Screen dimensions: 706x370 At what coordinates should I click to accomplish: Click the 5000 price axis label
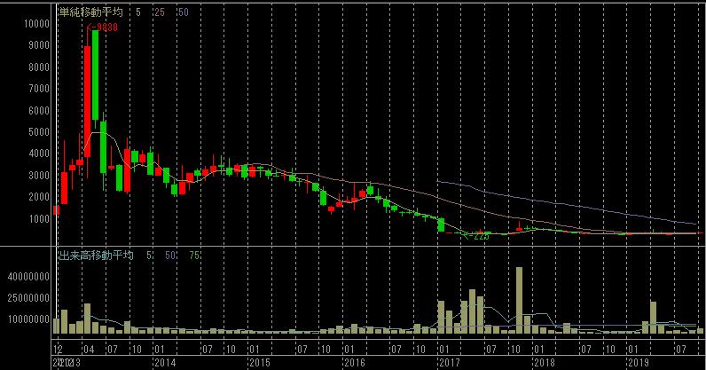coord(39,132)
